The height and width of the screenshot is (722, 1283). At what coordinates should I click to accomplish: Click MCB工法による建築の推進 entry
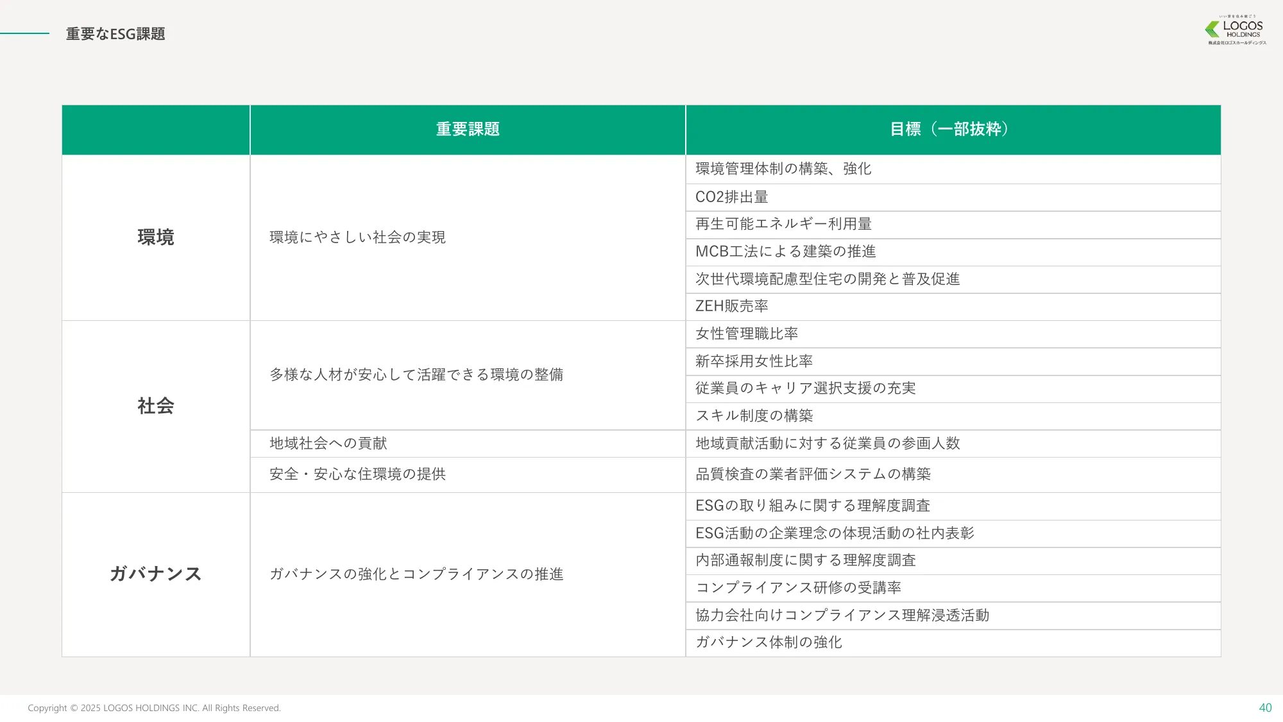click(788, 252)
